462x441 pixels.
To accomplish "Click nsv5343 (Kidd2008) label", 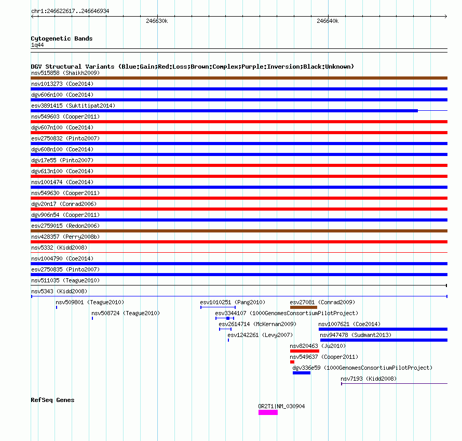I will pyautogui.click(x=59, y=291).
